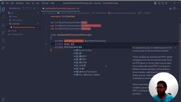Open Source Control view
The image size is (181, 102).
tap(3, 48)
